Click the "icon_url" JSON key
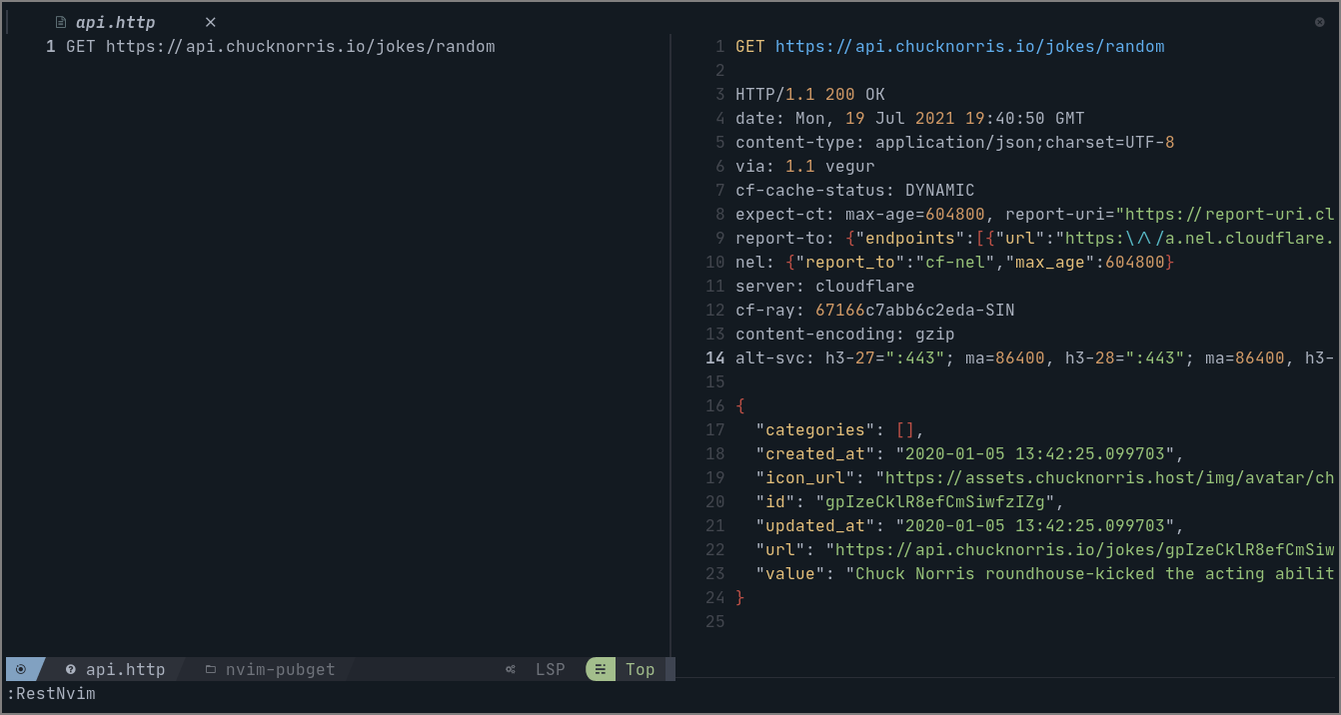 click(805, 477)
